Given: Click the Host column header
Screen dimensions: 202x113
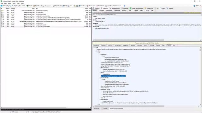Looking at the screenshot, I should [x=33, y=8].
